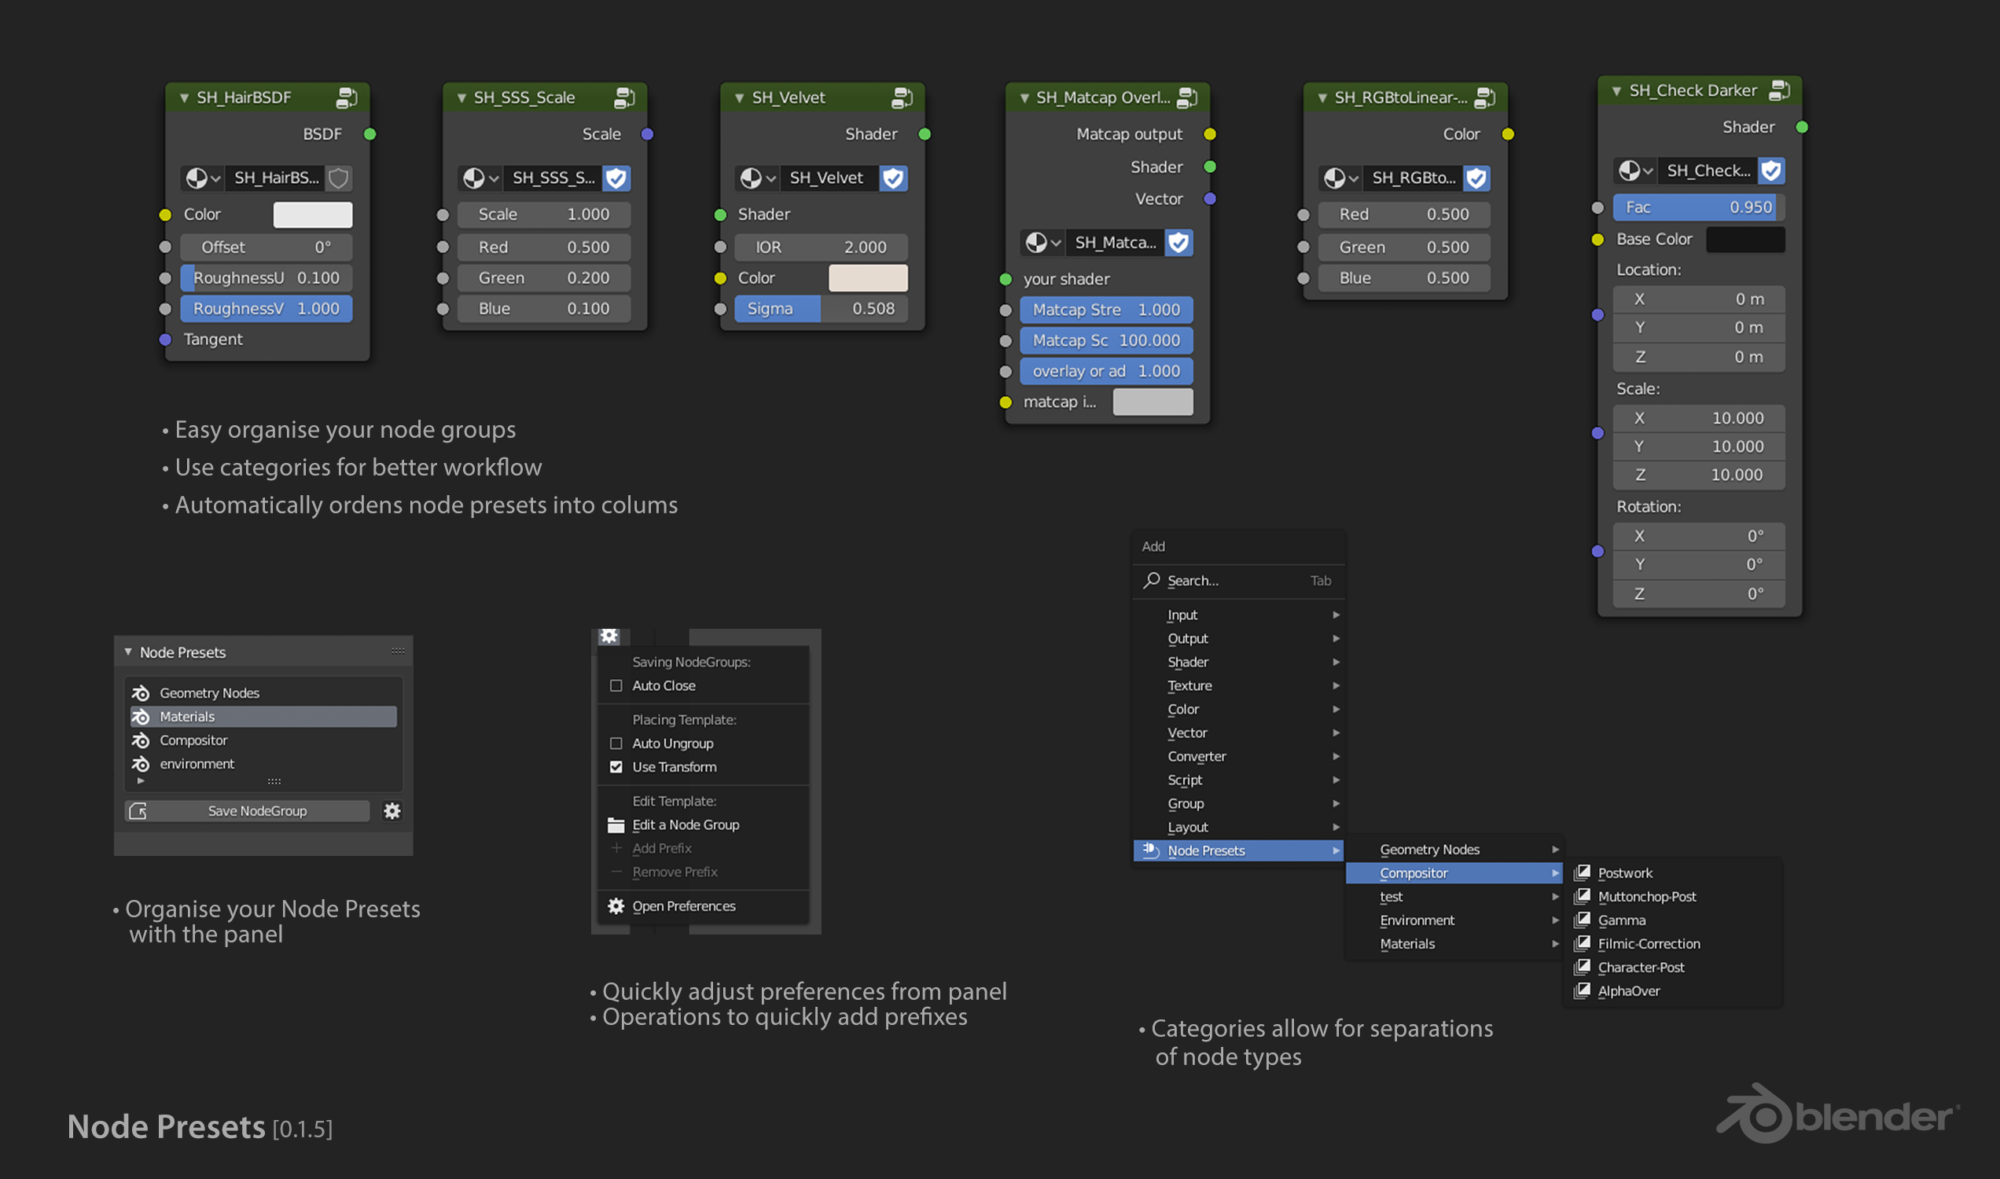Click the SH_Velvet Color swatch
Image resolution: width=2000 pixels, height=1179 pixels.
tap(868, 278)
